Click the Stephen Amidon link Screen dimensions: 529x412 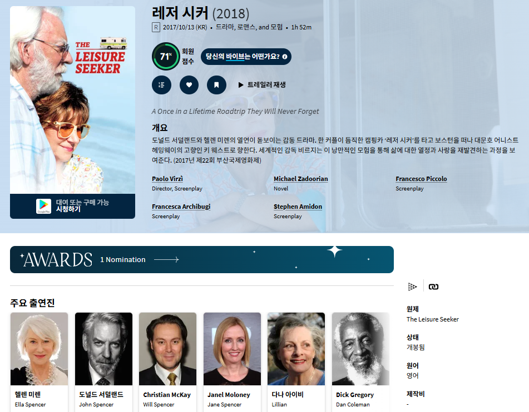pyautogui.click(x=298, y=207)
